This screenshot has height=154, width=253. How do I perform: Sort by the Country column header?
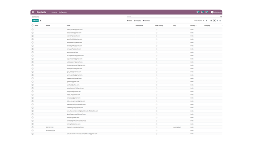(x=193, y=25)
